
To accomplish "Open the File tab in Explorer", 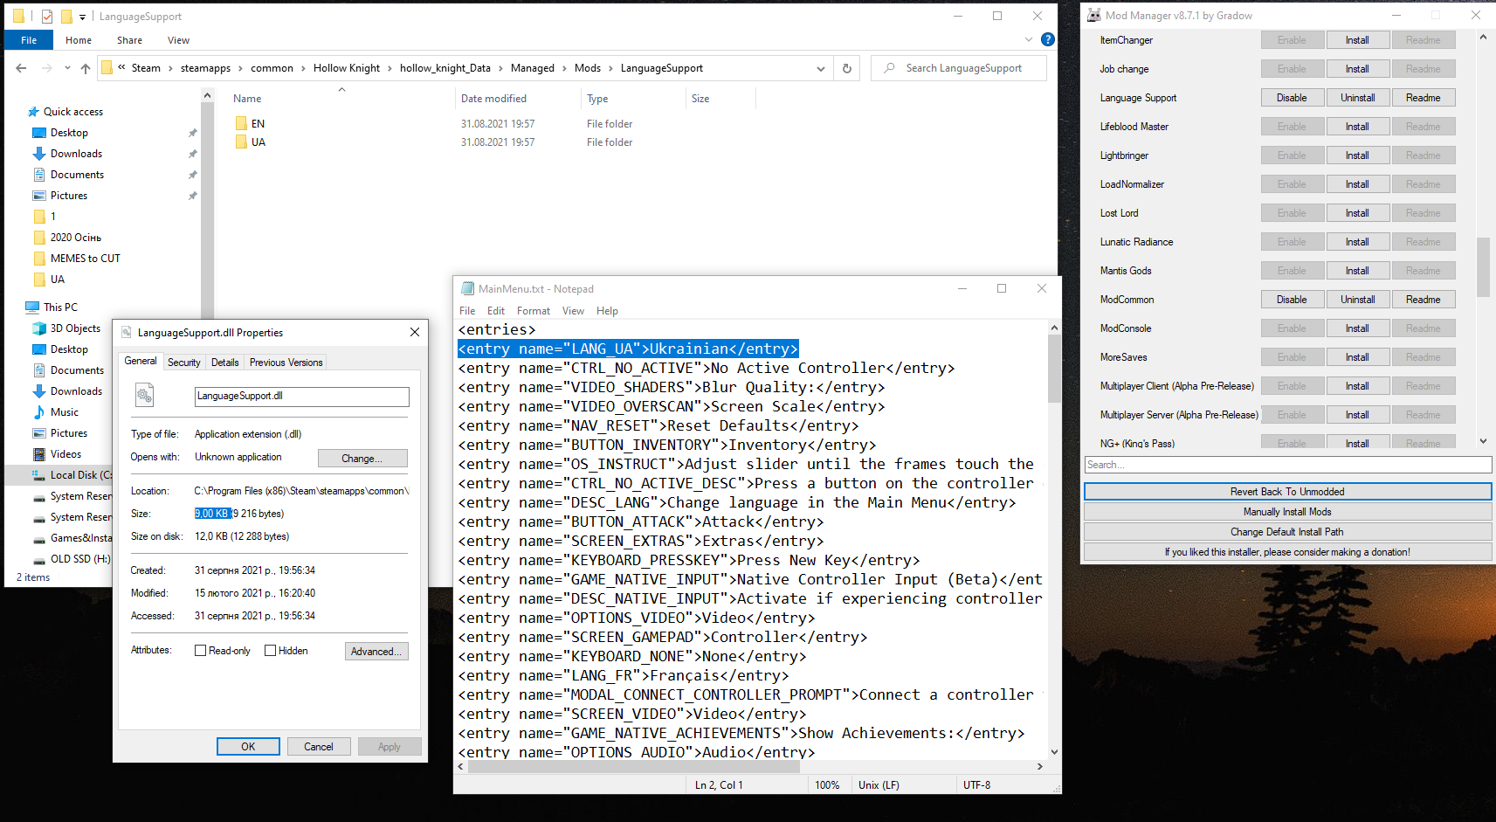I will (x=29, y=40).
